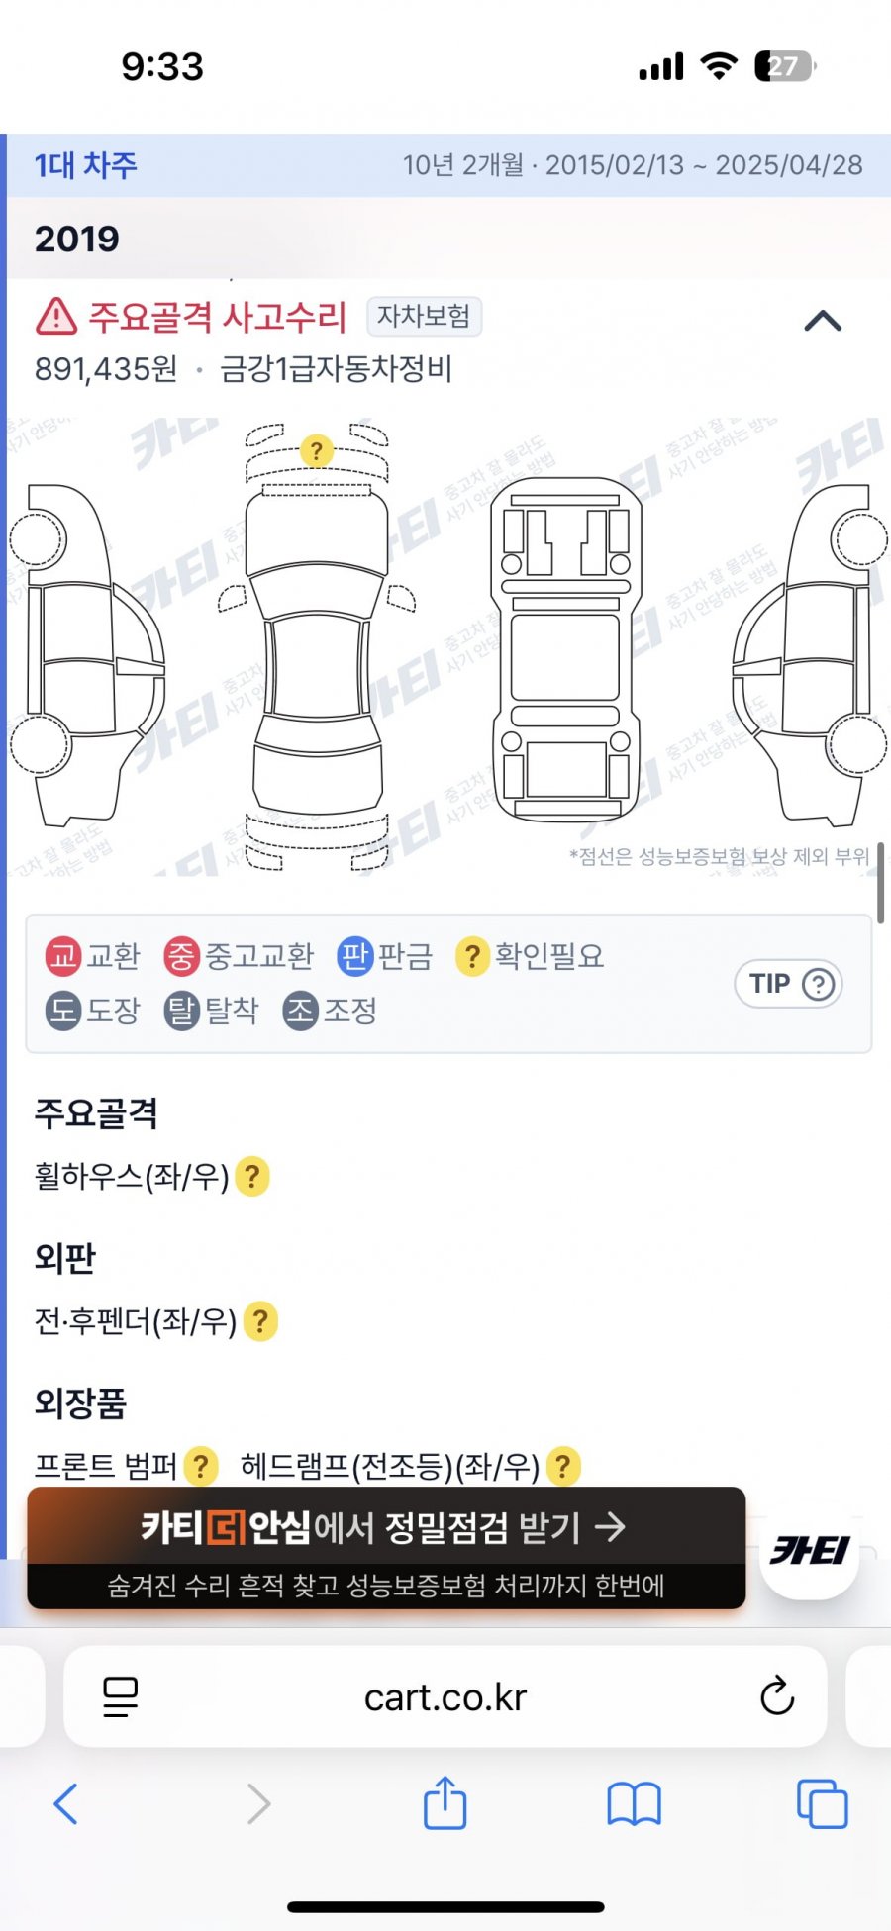
Task: Open the Safari share sheet
Action: tap(445, 1802)
